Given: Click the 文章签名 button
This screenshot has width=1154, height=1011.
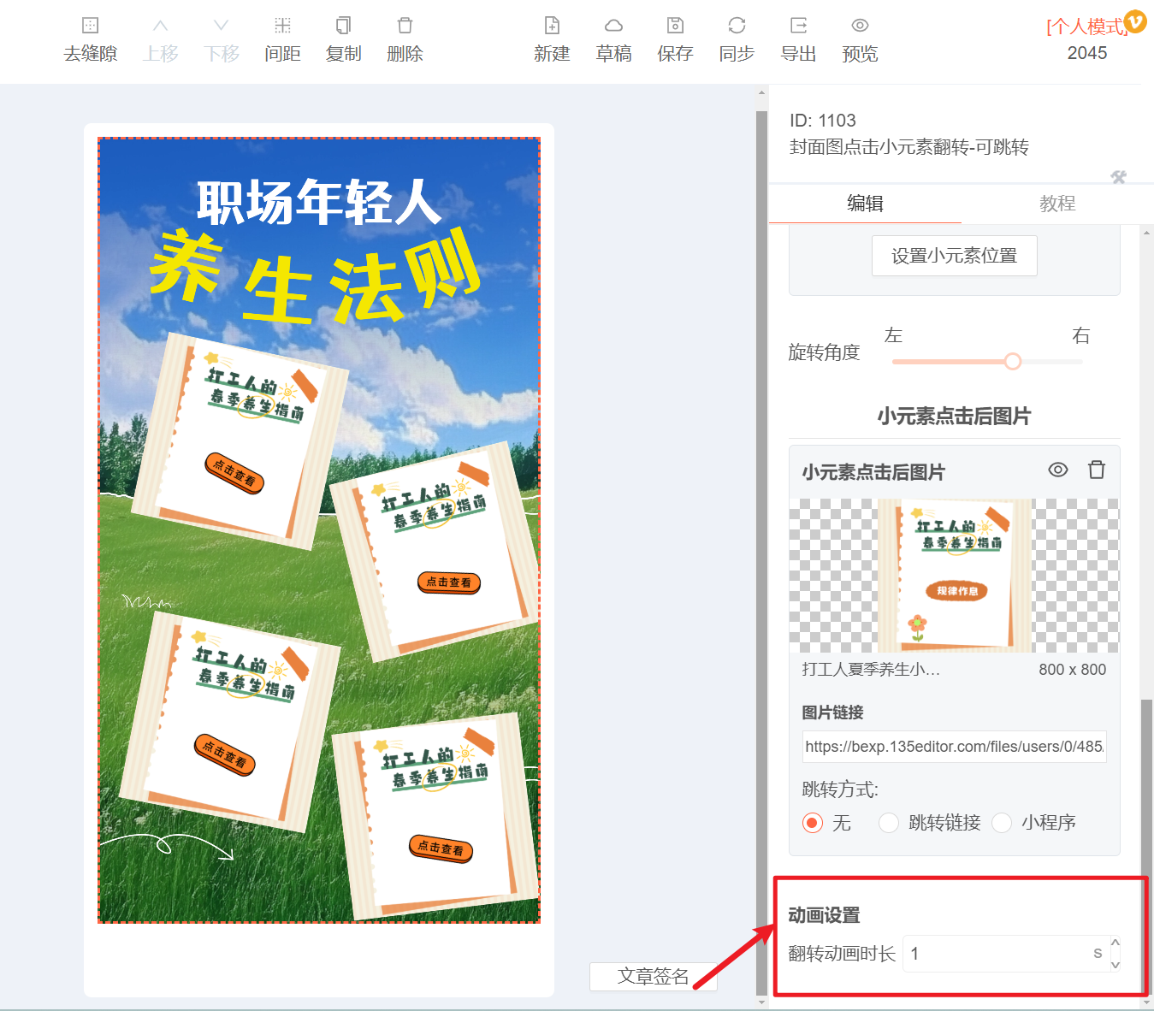Looking at the screenshot, I should point(653,977).
